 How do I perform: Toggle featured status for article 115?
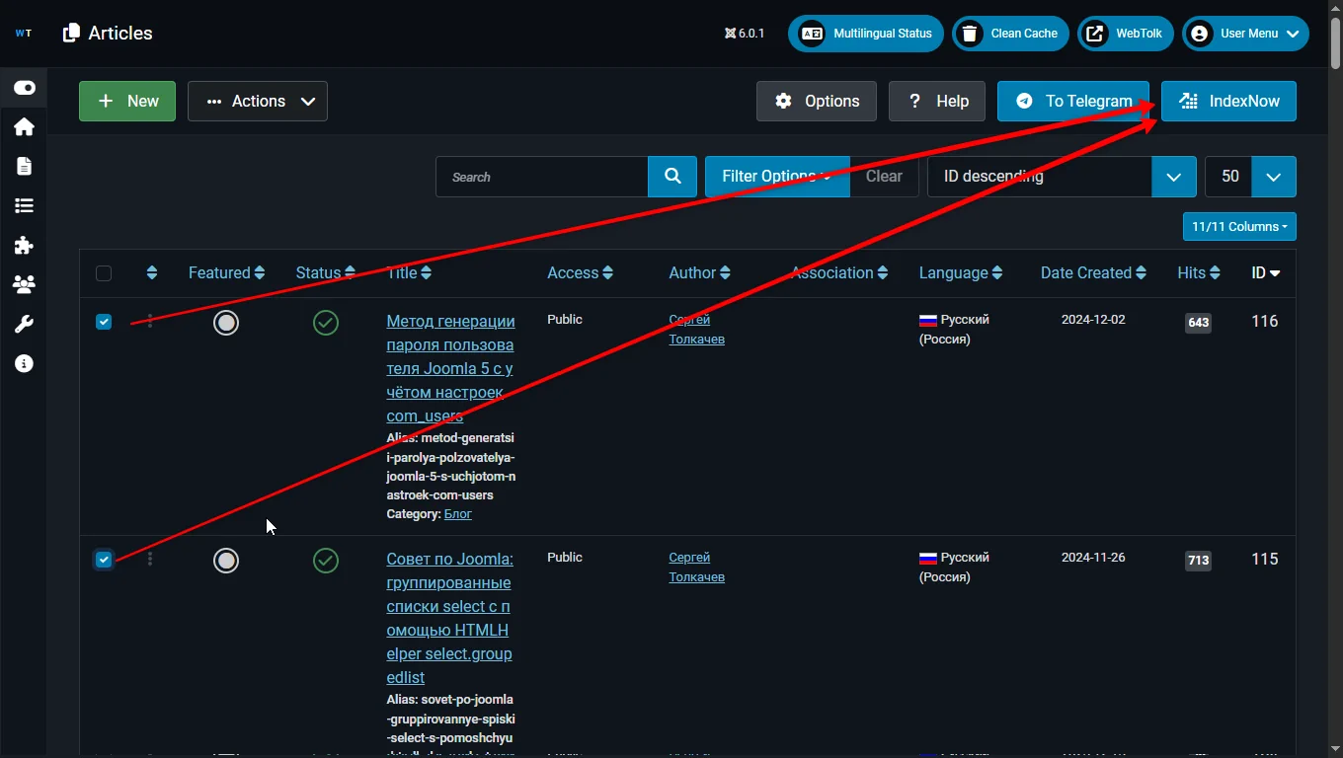226,561
